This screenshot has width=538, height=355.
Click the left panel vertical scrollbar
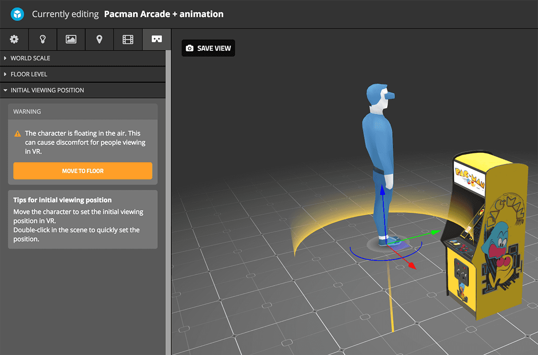[168, 202]
